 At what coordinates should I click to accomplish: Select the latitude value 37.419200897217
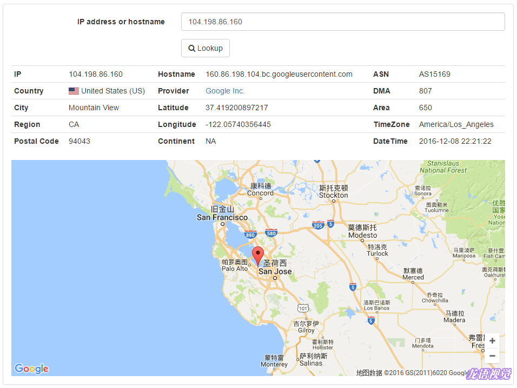click(x=237, y=108)
